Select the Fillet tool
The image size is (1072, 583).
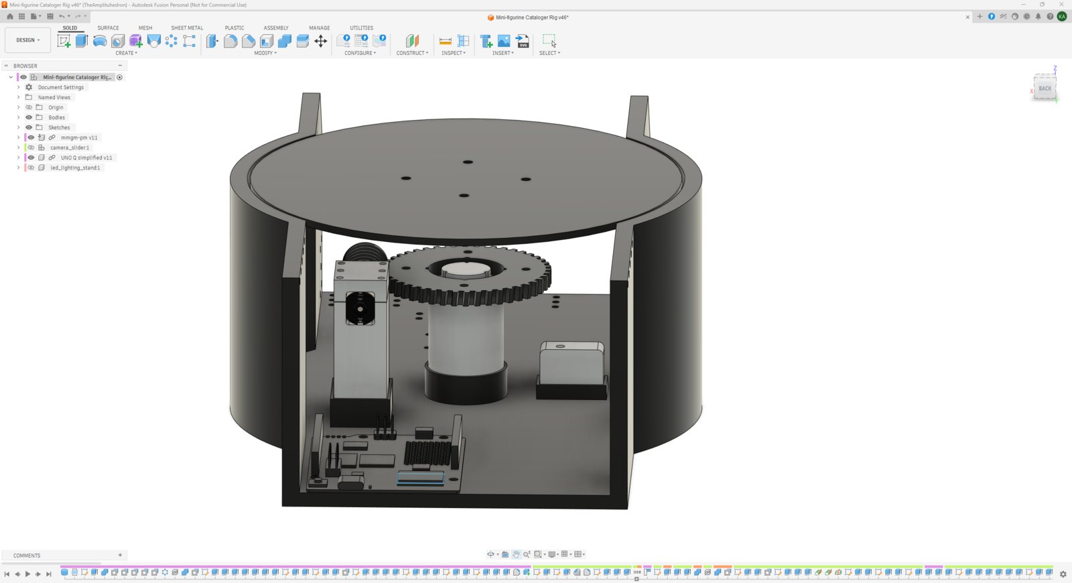tap(230, 41)
